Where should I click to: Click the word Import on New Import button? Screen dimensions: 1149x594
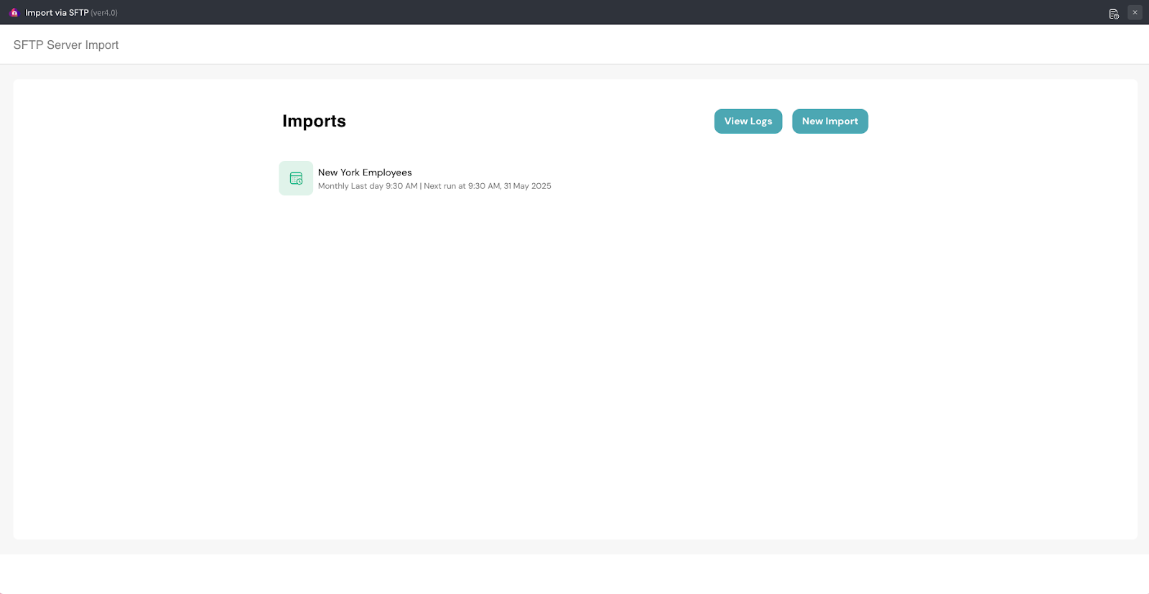pyautogui.click(x=842, y=121)
